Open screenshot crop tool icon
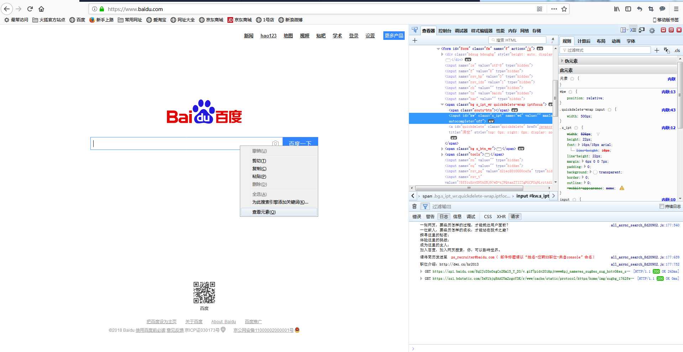Image resolution: width=683 pixels, height=352 pixels. [651, 9]
